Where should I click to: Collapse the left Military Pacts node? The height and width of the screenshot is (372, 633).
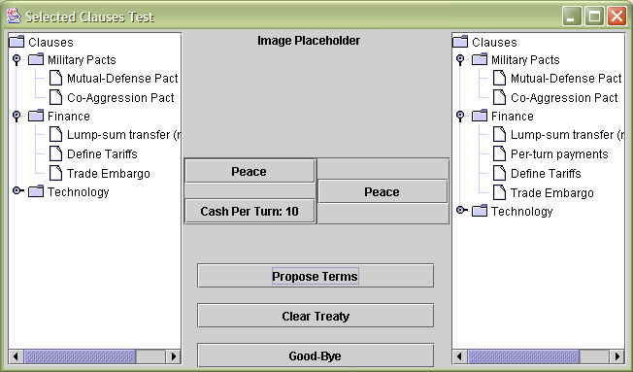(x=17, y=59)
